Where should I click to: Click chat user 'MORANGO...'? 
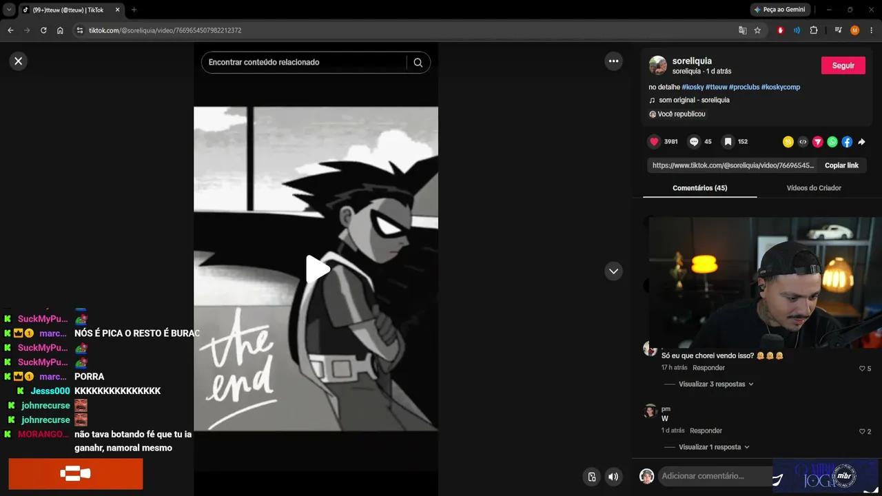coord(43,435)
